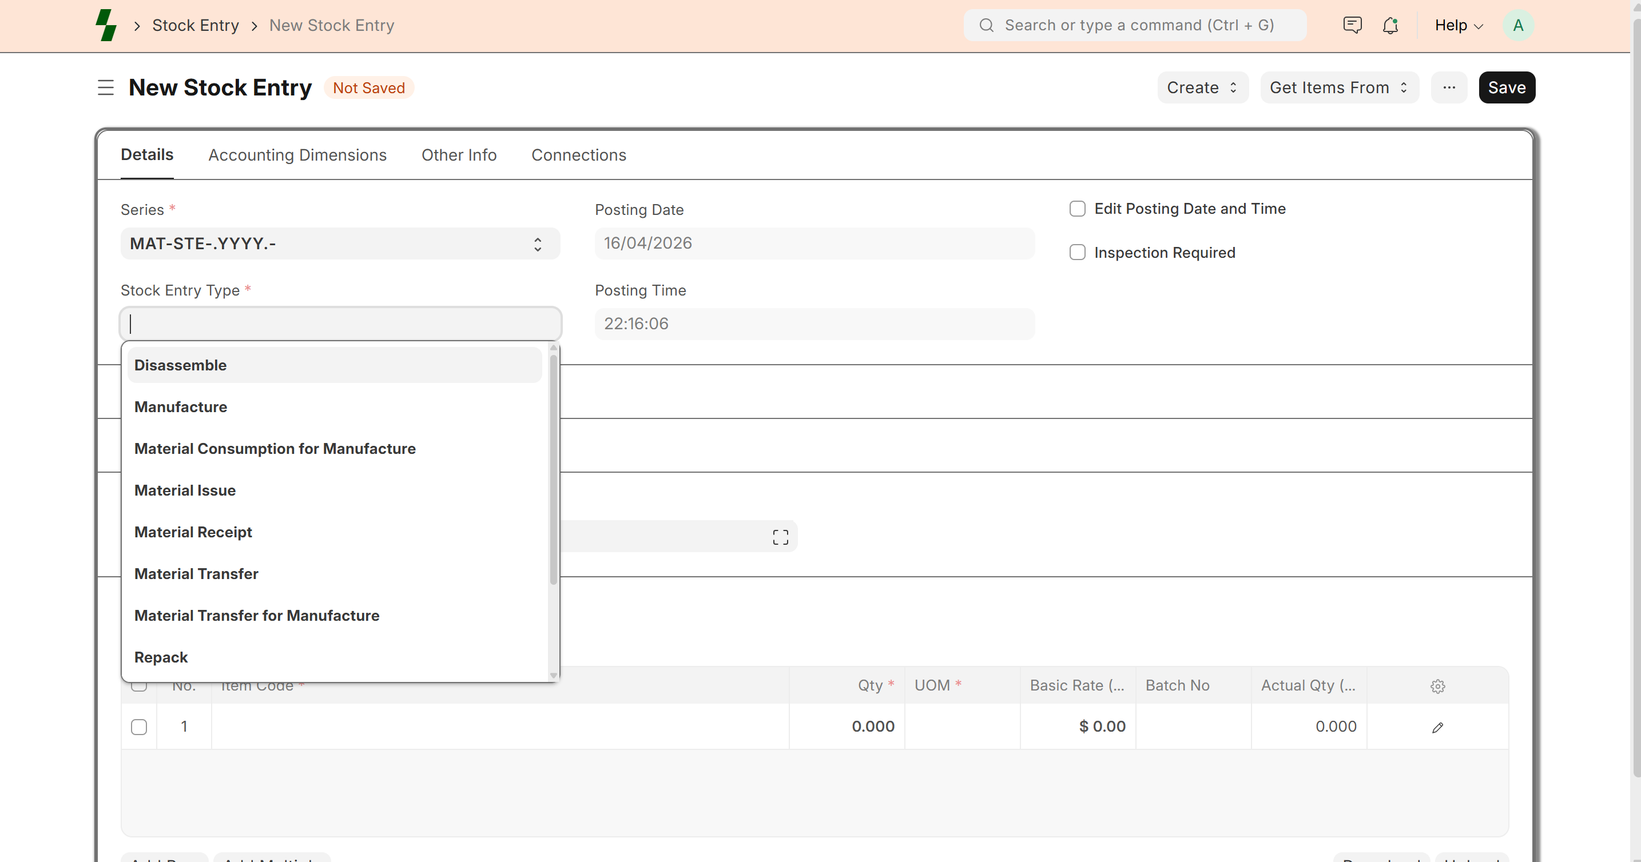Expand the text field fullscreen icon
The image size is (1641, 862).
(x=780, y=537)
